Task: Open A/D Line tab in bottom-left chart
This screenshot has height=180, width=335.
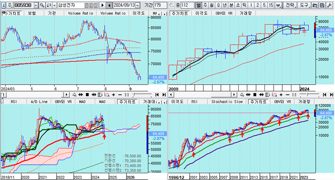Action: (39, 102)
